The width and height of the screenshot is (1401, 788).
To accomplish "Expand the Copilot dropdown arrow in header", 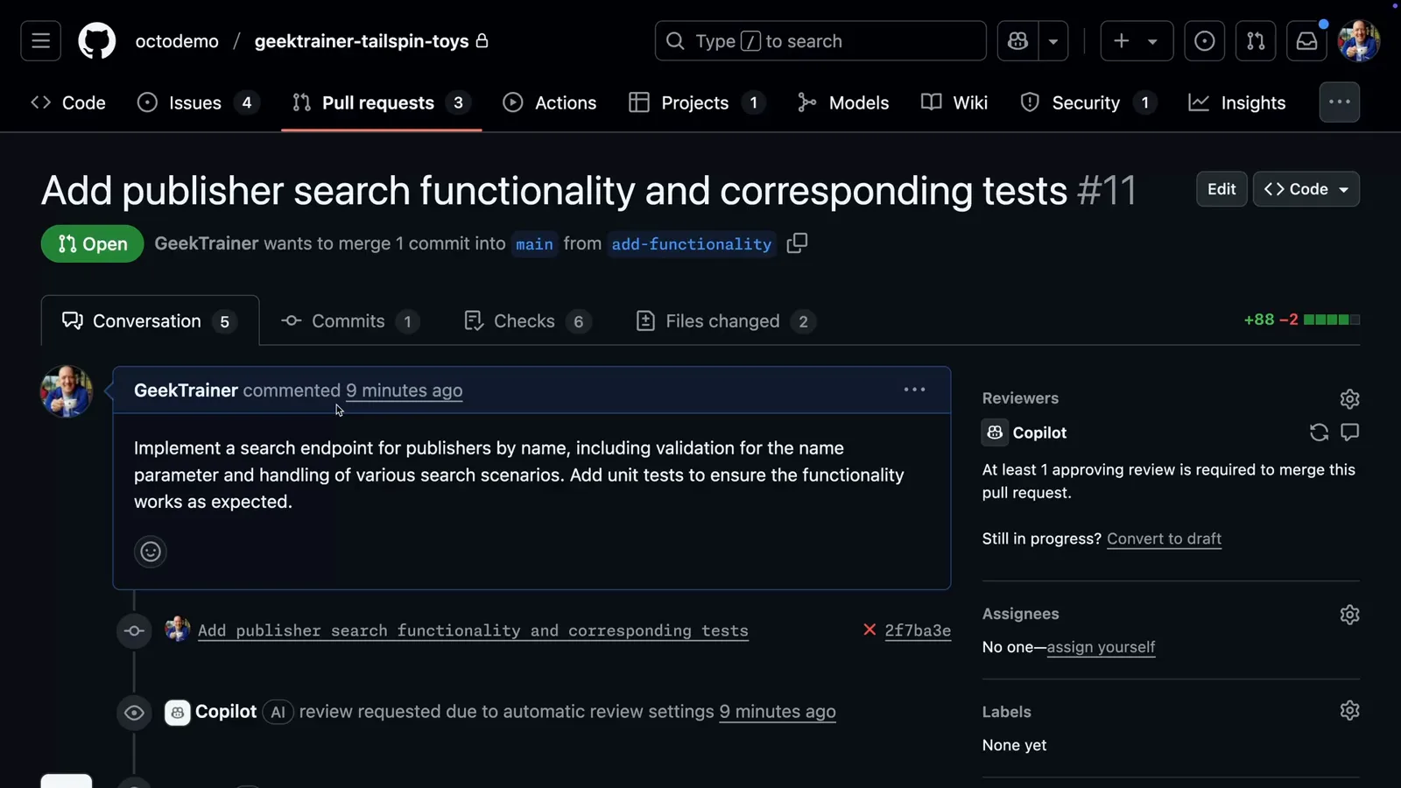I will tap(1053, 41).
